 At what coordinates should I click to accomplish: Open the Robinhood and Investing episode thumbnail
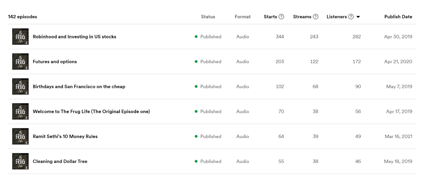click(20, 36)
